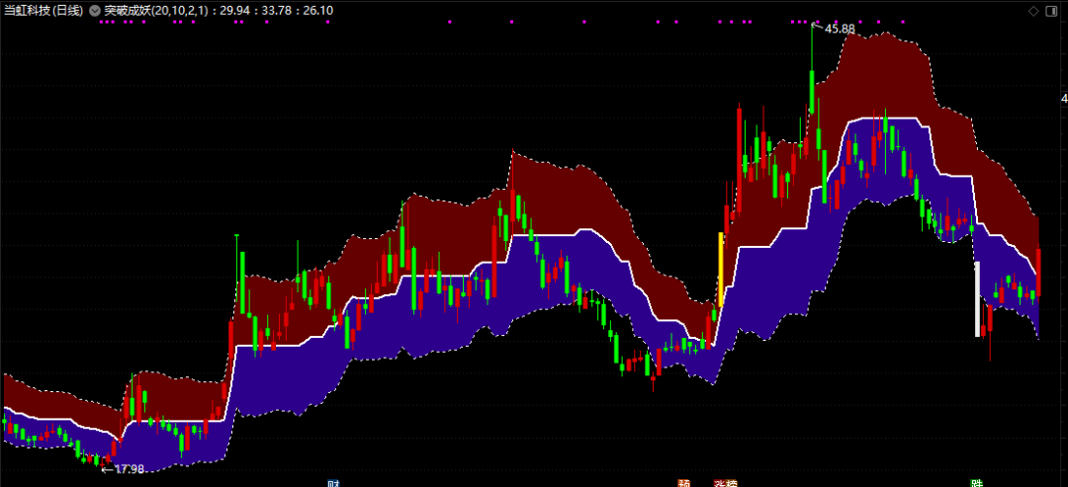Click the blue 财 event marker at bottom
This screenshot has width=1068, height=487.
coord(334,484)
